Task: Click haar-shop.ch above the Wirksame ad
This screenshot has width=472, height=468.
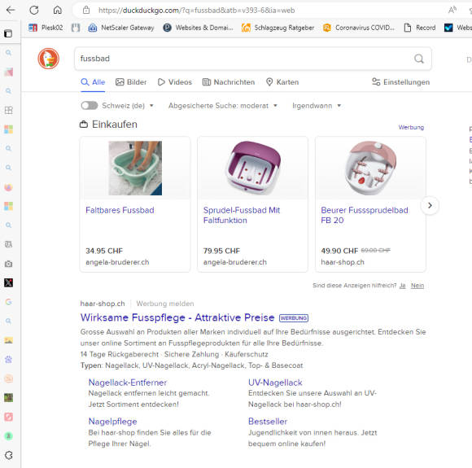Action: tap(103, 304)
